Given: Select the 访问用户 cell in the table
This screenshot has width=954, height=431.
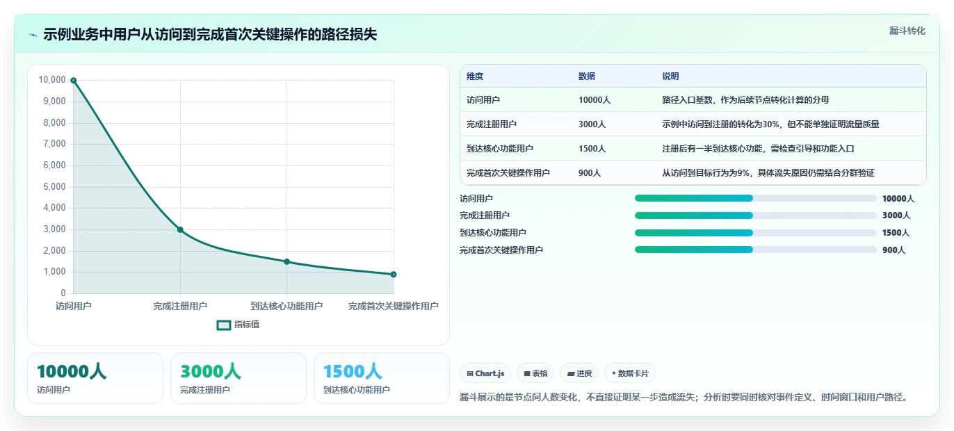Looking at the screenshot, I should point(483,100).
